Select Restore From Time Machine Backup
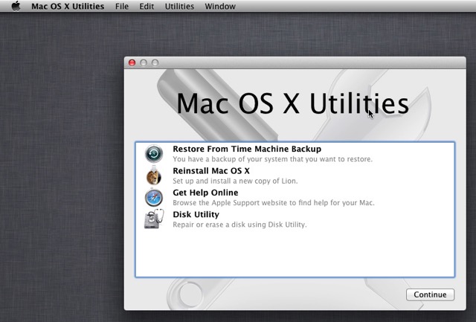476x322 pixels. pos(247,149)
